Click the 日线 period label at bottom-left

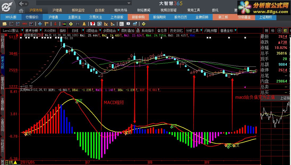click(9, 162)
